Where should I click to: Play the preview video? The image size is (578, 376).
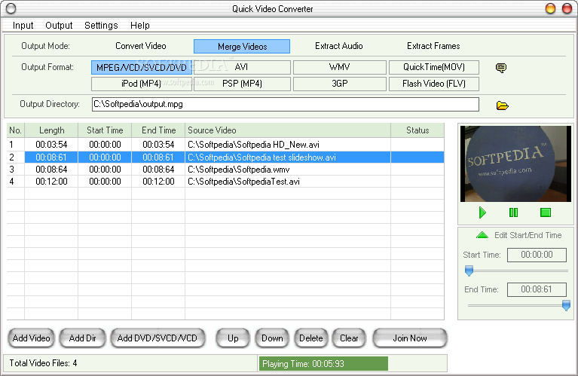click(x=482, y=212)
